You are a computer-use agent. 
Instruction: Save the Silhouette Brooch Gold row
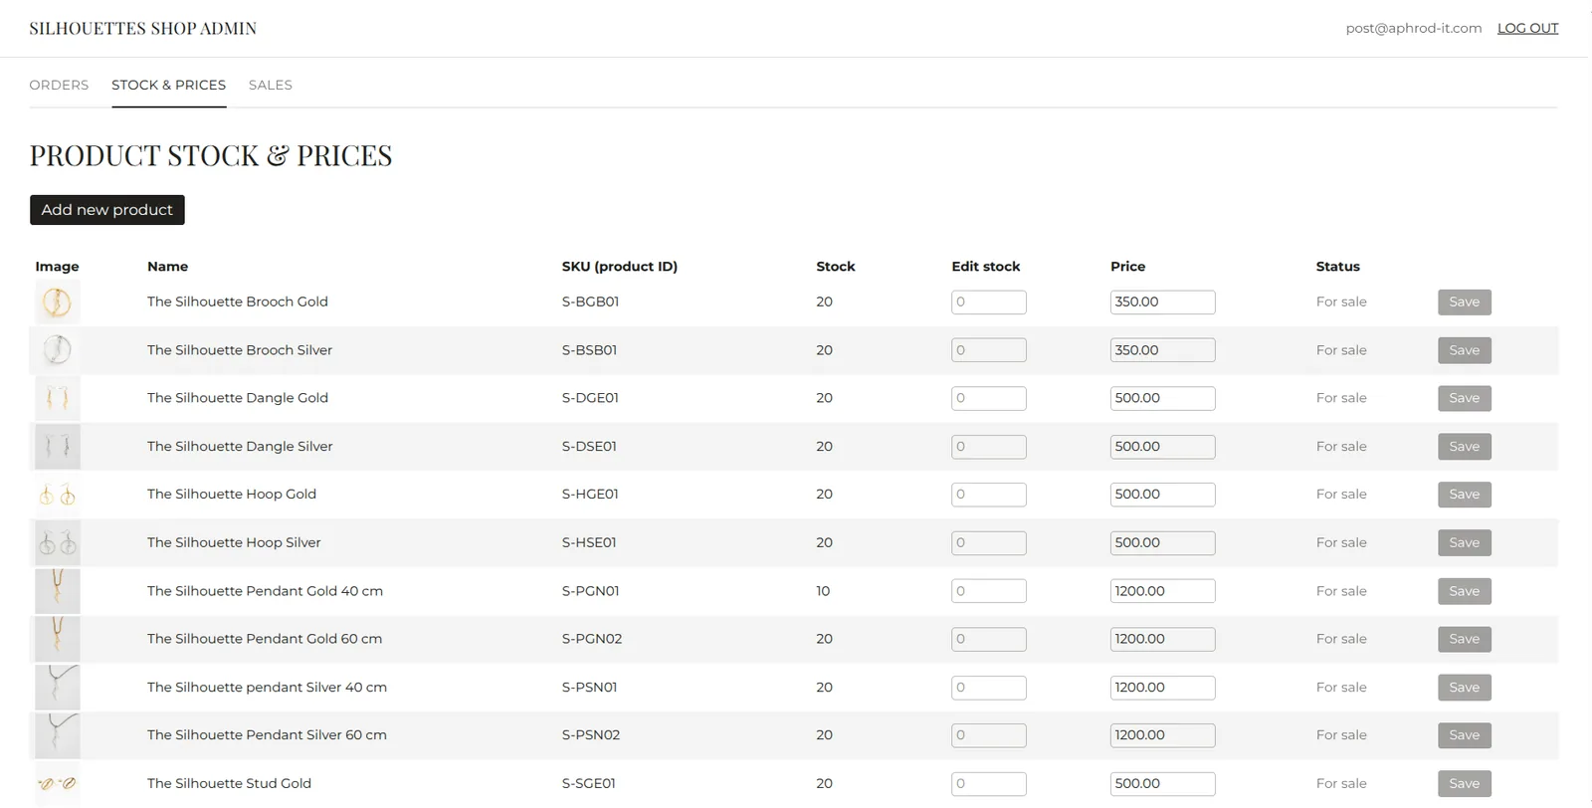click(1464, 302)
